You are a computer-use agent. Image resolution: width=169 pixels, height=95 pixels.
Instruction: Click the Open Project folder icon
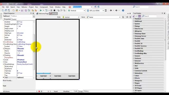point(17,11)
